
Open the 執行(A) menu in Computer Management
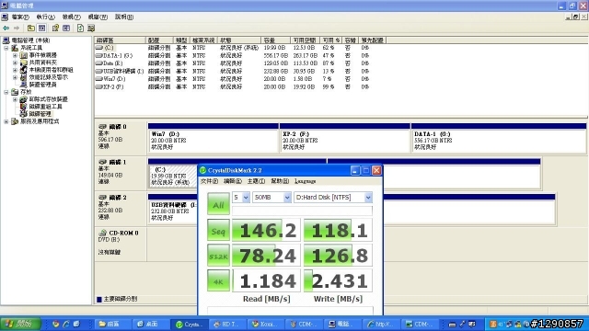click(x=45, y=17)
